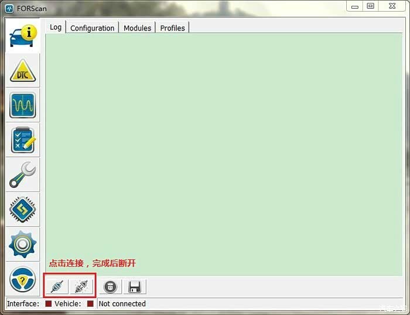Clear the log with trash icon
This screenshot has height=315, width=410.
(x=110, y=287)
